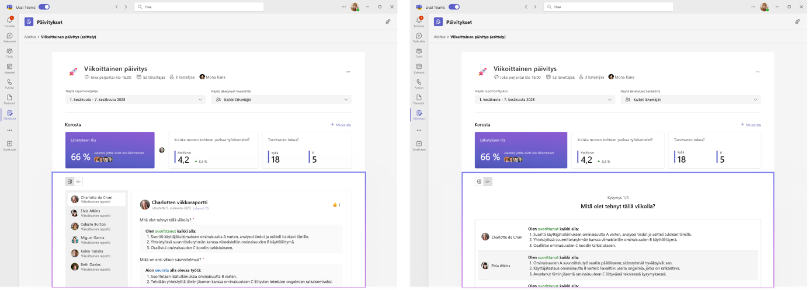Expand reporting period dropdown in left window
The image size is (809, 290).
(x=136, y=100)
